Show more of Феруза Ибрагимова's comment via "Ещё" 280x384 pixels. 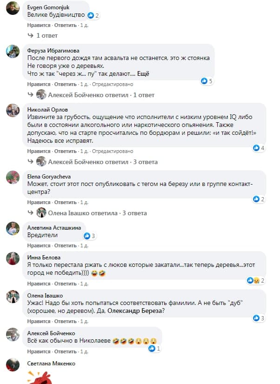point(143,74)
